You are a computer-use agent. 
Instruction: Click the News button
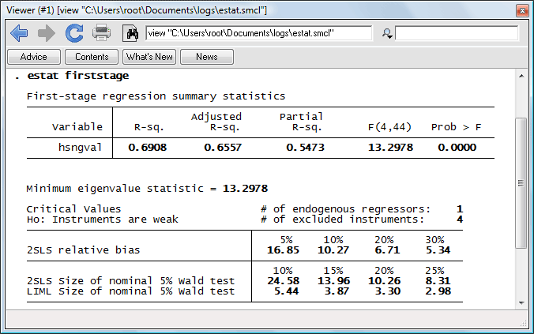pos(207,57)
